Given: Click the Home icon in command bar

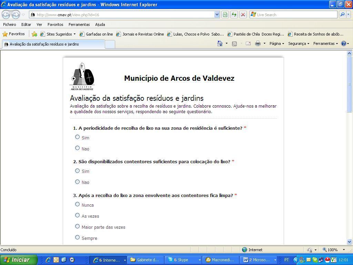Looking at the screenshot, I should 220,43.
